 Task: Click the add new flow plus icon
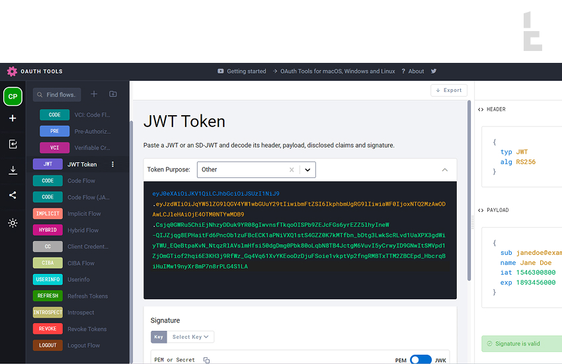(94, 95)
